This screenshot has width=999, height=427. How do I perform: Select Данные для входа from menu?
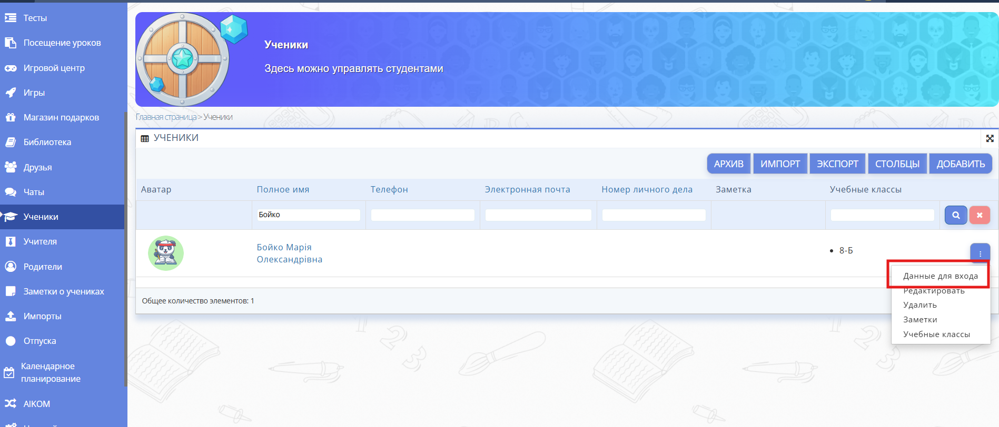[940, 276]
